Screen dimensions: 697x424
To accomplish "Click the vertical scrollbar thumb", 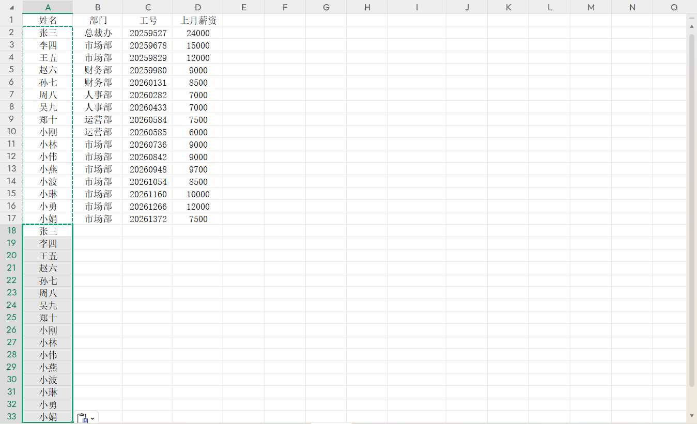I will [x=691, y=207].
